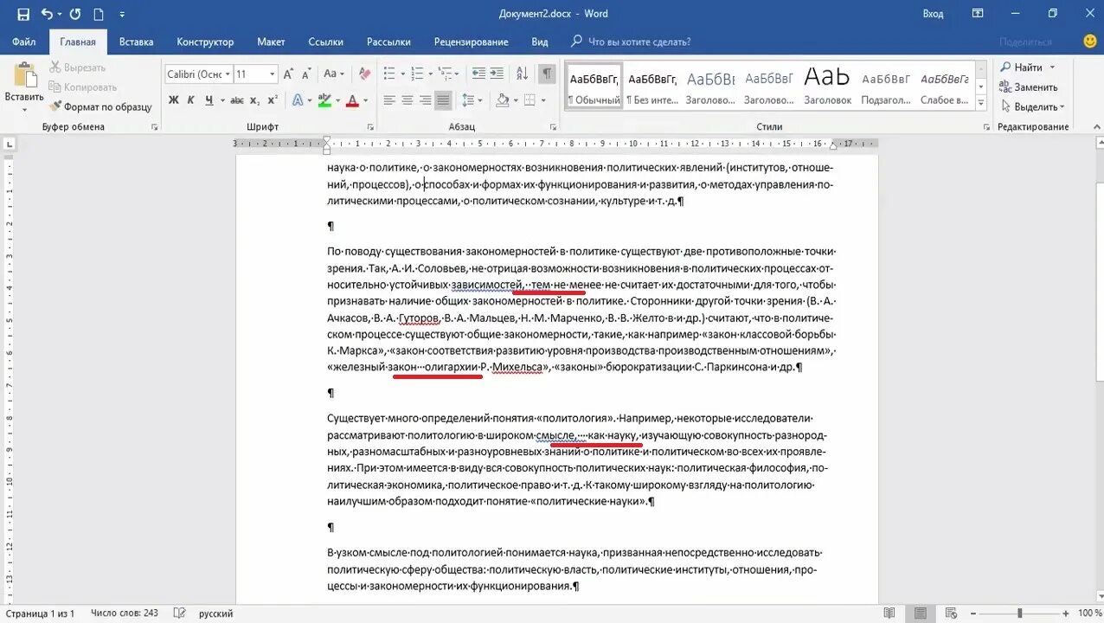Click the Формат по образцу format painter
Image resolution: width=1104 pixels, height=623 pixels.
100,107
